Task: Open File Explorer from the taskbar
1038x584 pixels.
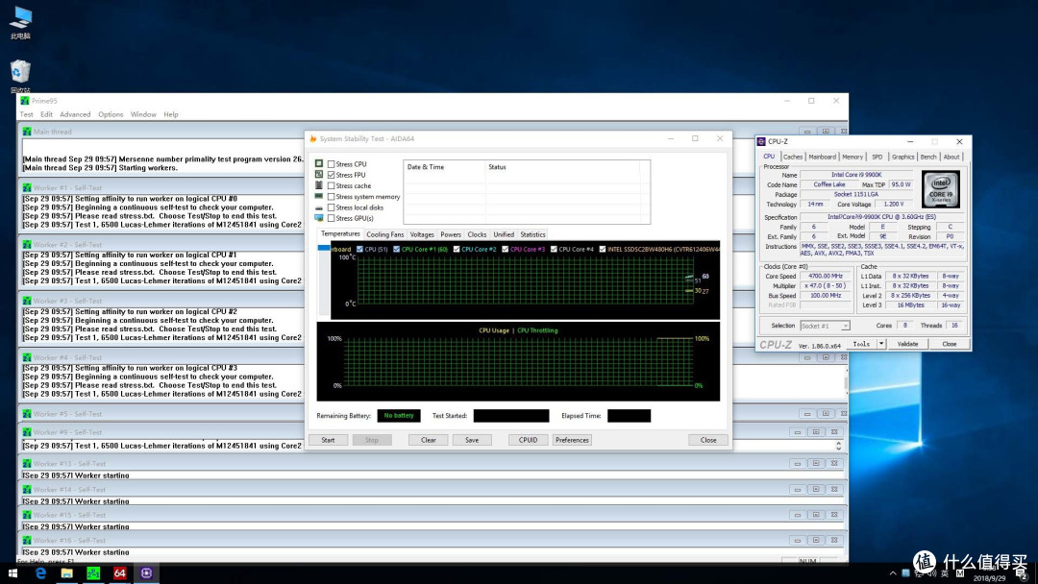Action: pos(67,573)
